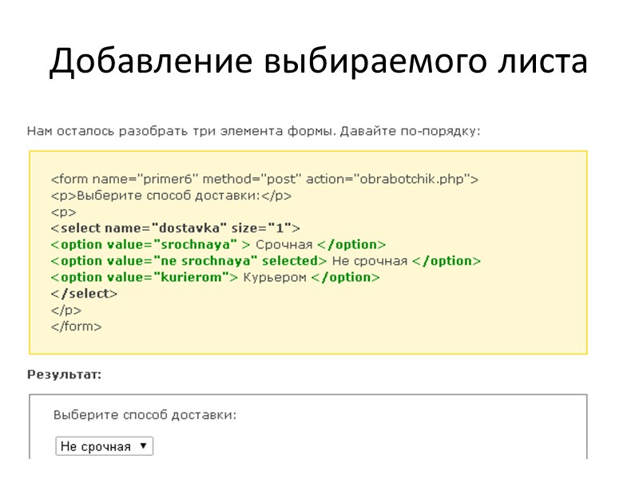Viewport: 639px width, 479px height.
Task: Click the dropdown arrow beside 'Не срочная'
Action: (x=143, y=446)
